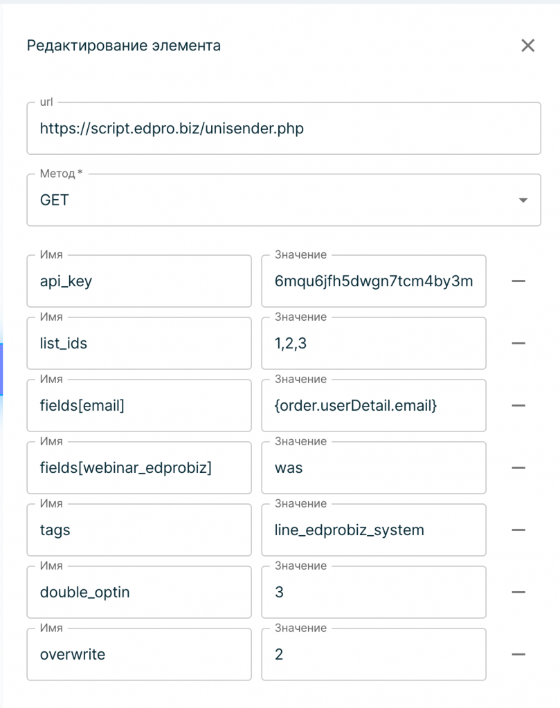
Task: Edit the line_edprobiz_system value field
Action: pyautogui.click(x=374, y=530)
